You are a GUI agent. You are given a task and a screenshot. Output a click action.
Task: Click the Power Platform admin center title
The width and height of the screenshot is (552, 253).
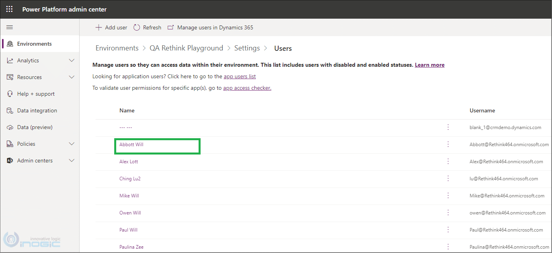(x=64, y=9)
